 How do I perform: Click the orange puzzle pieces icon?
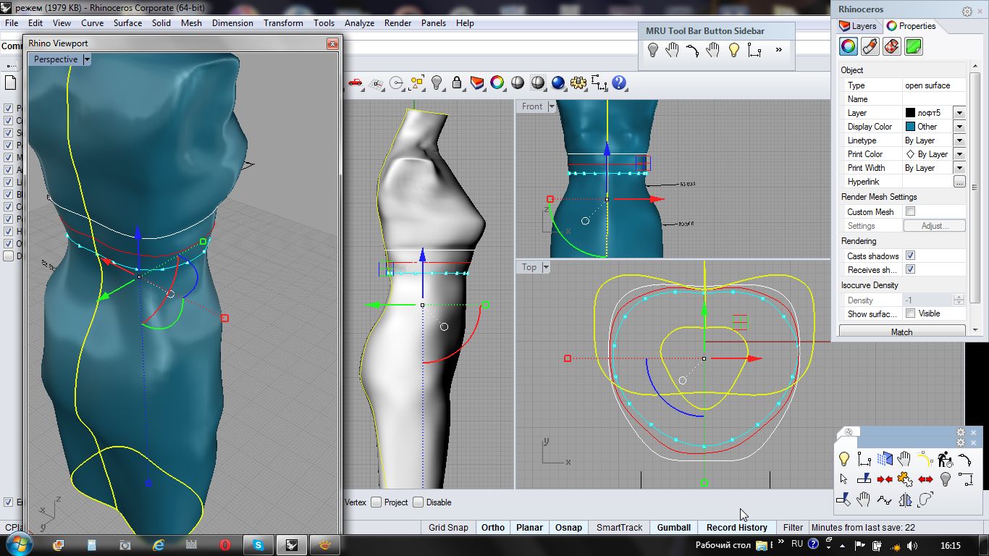tap(904, 479)
